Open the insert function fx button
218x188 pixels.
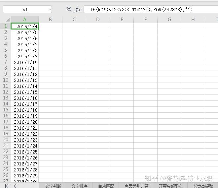point(78,9)
